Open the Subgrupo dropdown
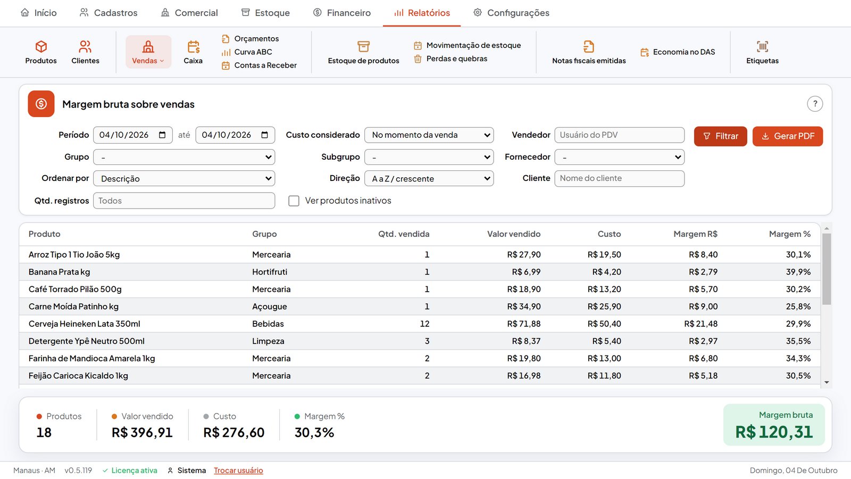Viewport: 851px width, 479px height. coord(429,157)
